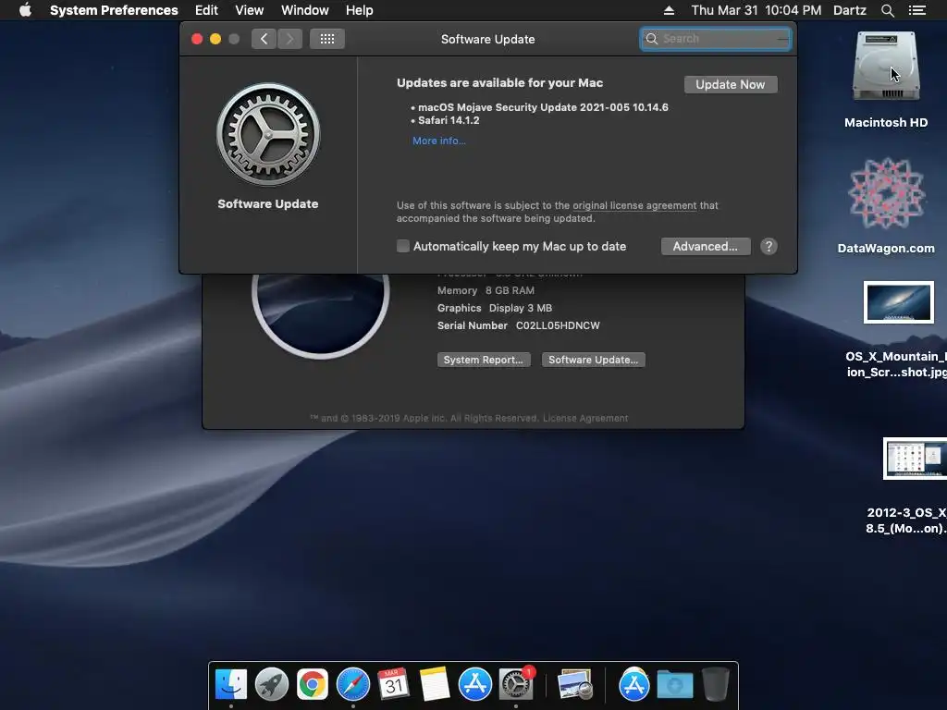
Task: Go forward in System Preferences
Action: point(289,39)
